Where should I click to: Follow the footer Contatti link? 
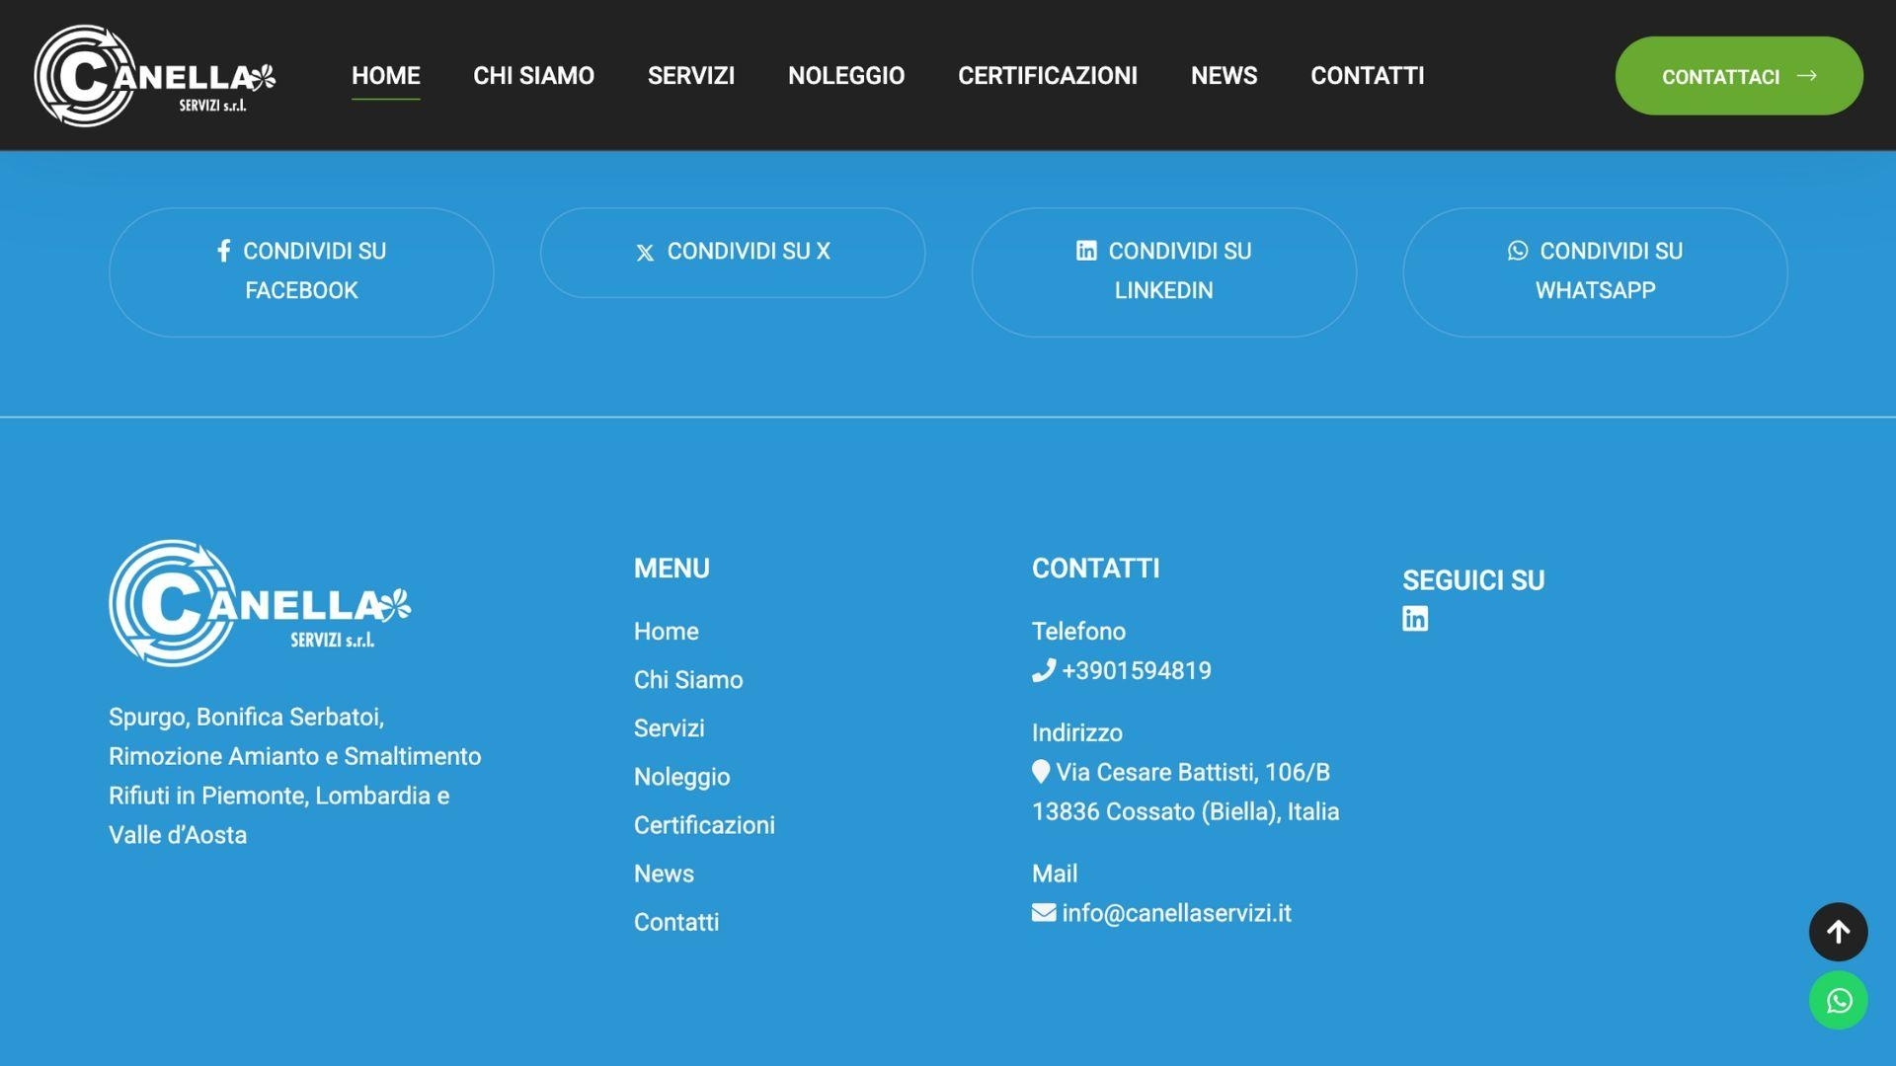(x=676, y=922)
